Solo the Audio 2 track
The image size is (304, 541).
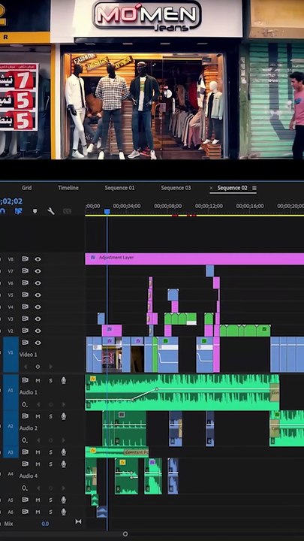(x=51, y=416)
